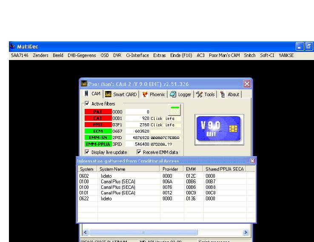Close the Poor Man's CAM 2 window
Viewport: 314px width, 242px height.
[x=247, y=84]
